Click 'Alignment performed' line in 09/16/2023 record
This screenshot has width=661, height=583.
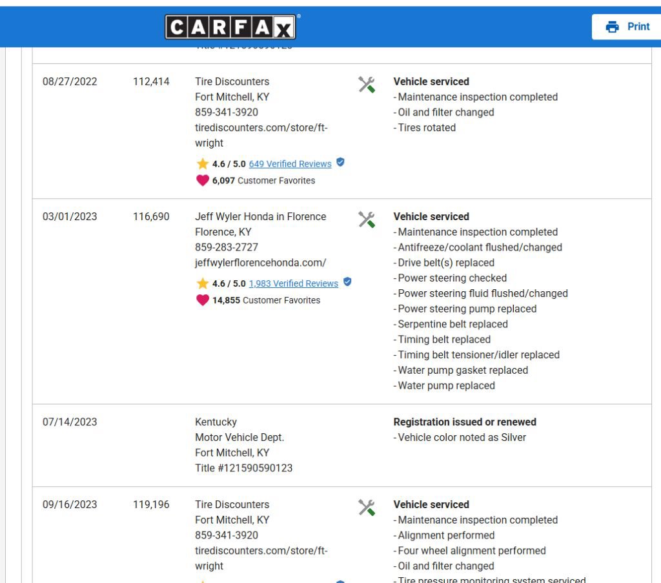click(444, 535)
